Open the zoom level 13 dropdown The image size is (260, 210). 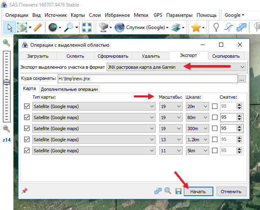click(171, 140)
